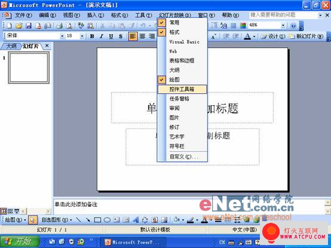Image resolution: width=331 pixels, height=248 pixels.
Task: Select 控件工具箱 from the menu
Action: tap(182, 89)
